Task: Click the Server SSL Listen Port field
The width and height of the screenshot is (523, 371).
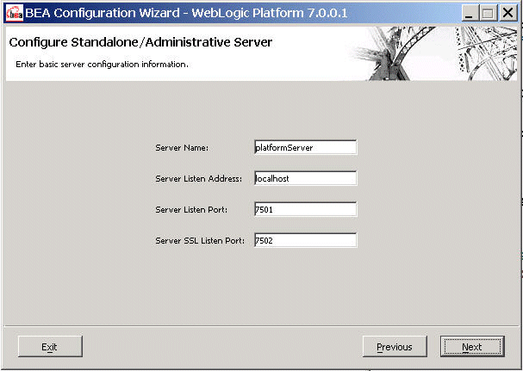Action: click(305, 240)
